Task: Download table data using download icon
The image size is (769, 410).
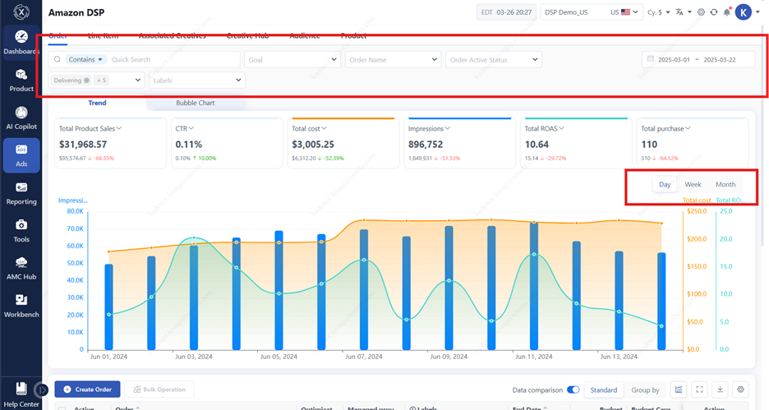Action: (x=720, y=389)
